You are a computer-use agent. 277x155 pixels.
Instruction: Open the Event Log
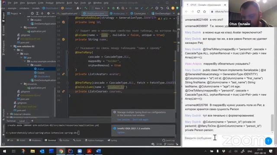click(x=168, y=140)
